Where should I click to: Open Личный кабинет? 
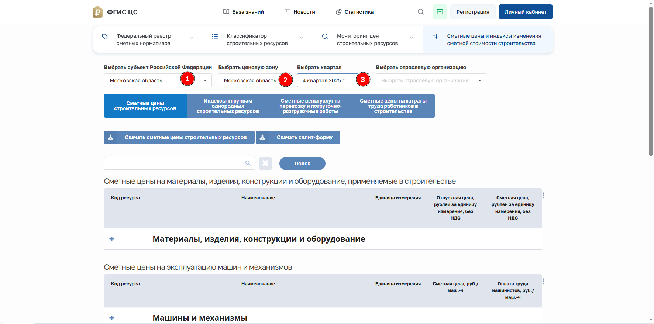526,12
